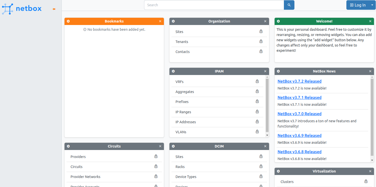
Task: Open the Circuits widget gear settings
Action: click(x=68, y=146)
